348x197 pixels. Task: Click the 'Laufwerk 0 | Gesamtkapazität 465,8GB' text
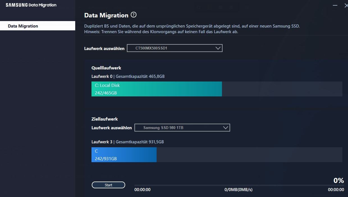click(128, 76)
